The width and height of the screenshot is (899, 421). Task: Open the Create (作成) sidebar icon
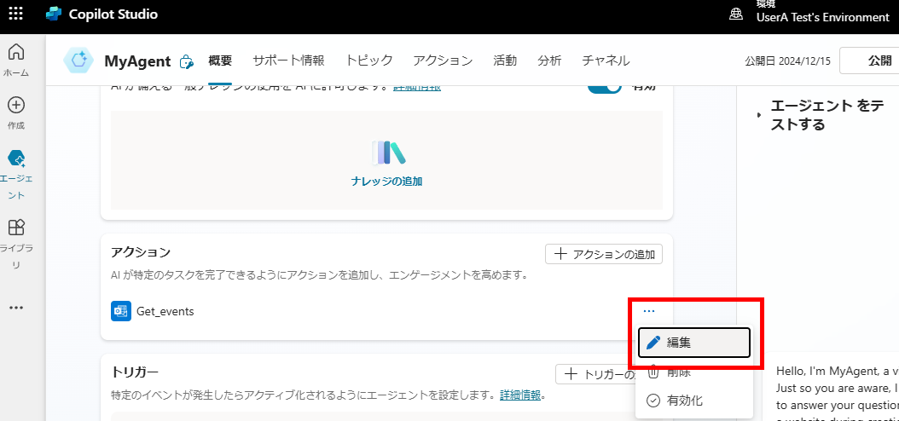coord(15,111)
